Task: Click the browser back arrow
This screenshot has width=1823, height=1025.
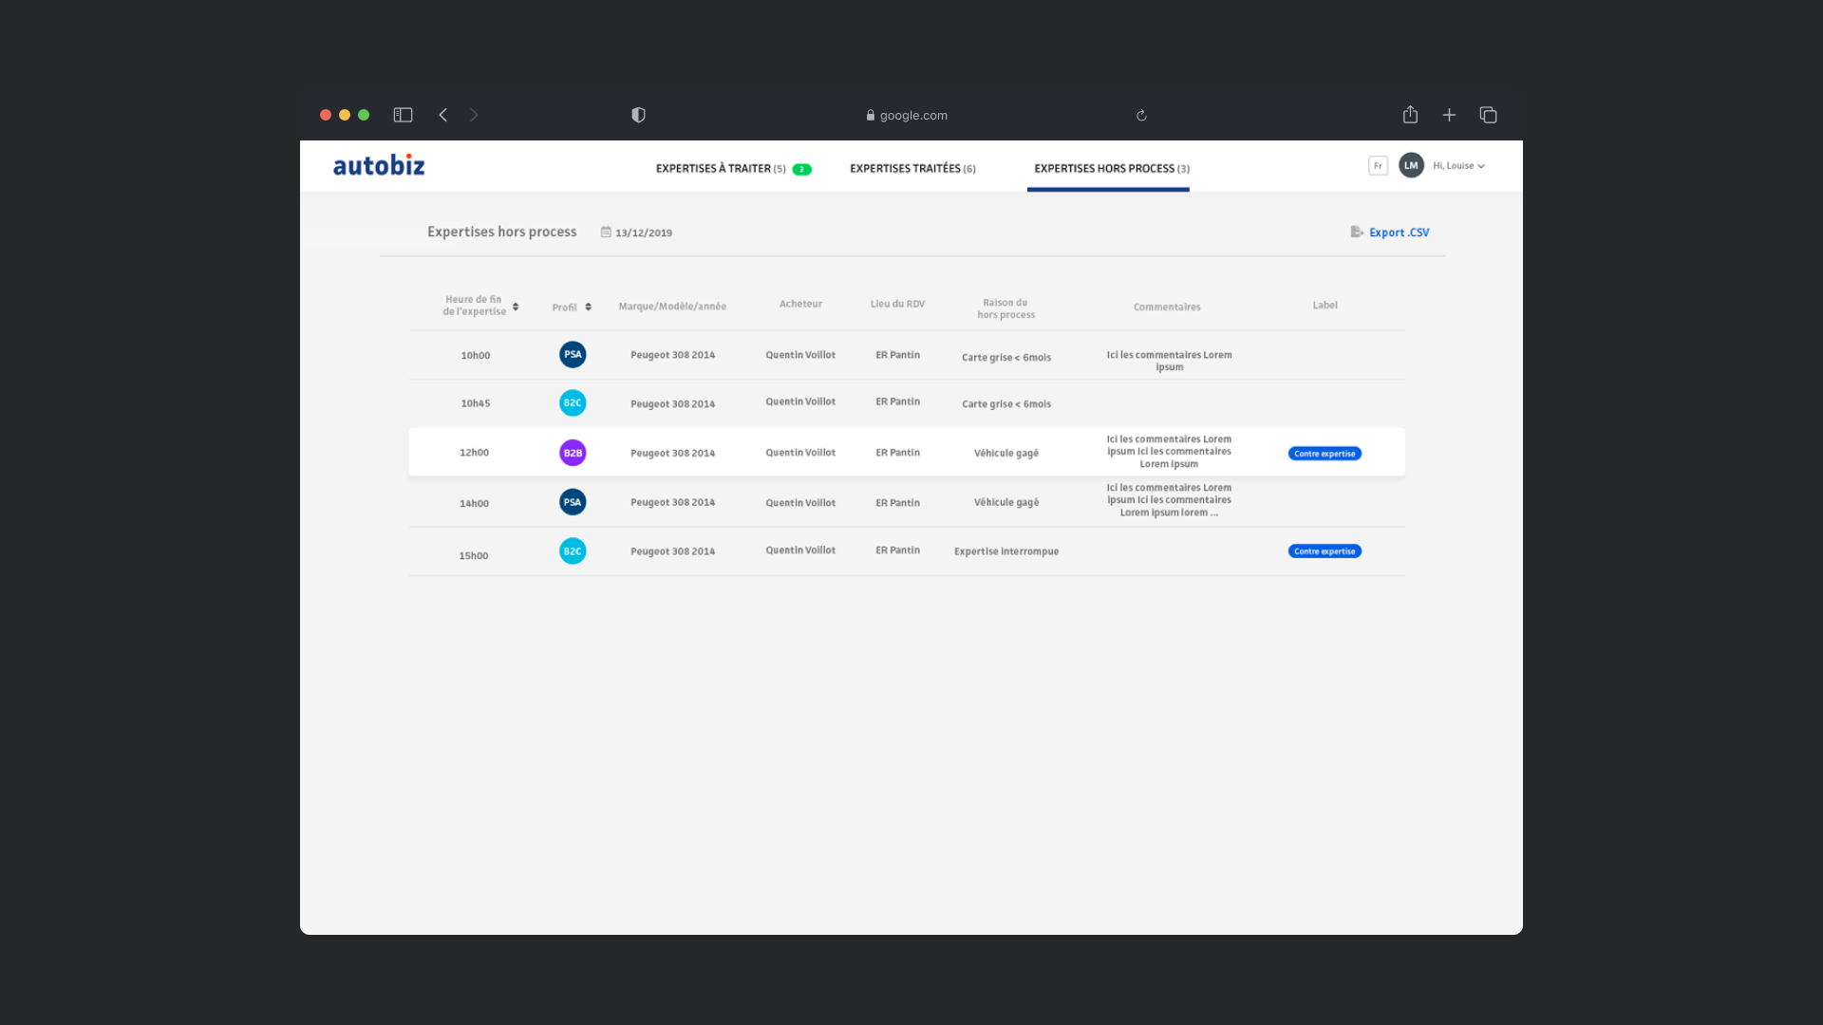Action: point(442,115)
